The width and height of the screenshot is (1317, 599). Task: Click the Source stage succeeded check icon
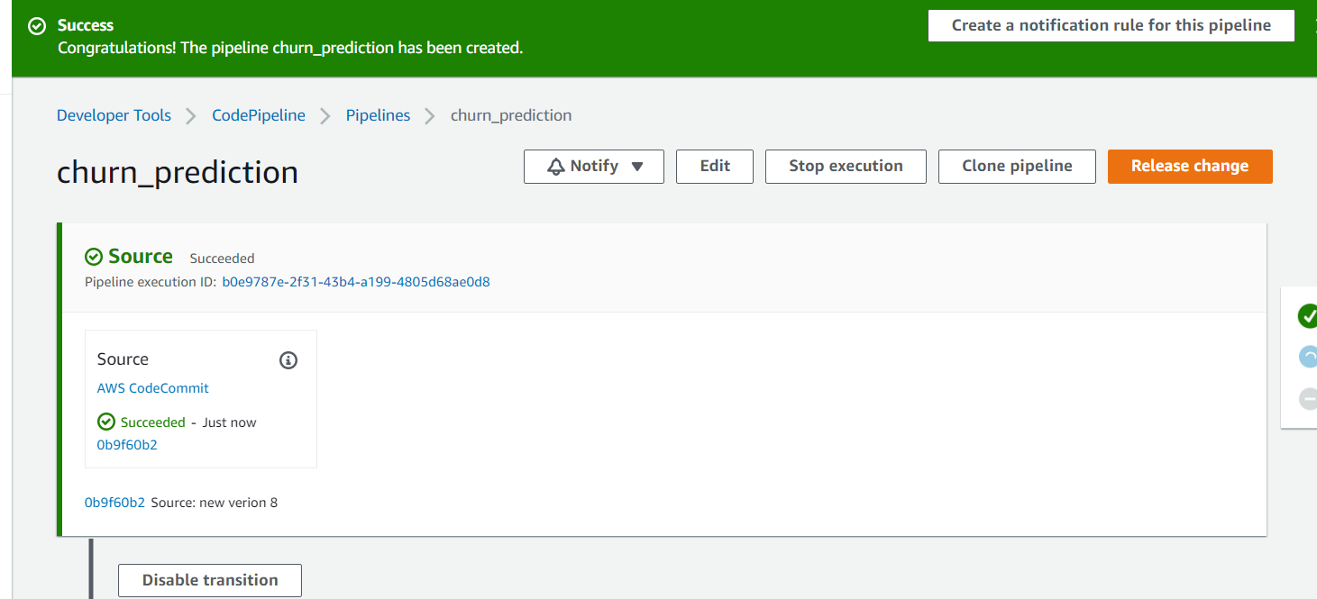(x=94, y=257)
